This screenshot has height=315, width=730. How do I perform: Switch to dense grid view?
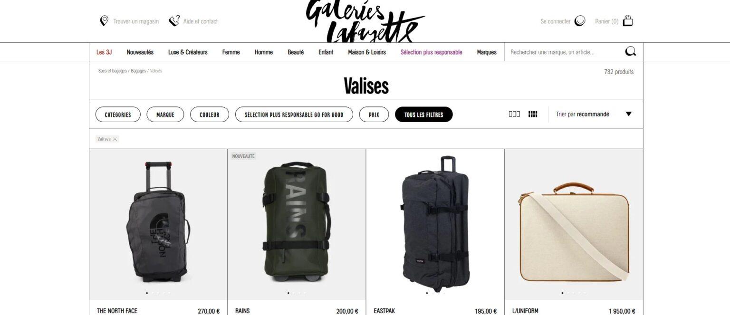533,114
